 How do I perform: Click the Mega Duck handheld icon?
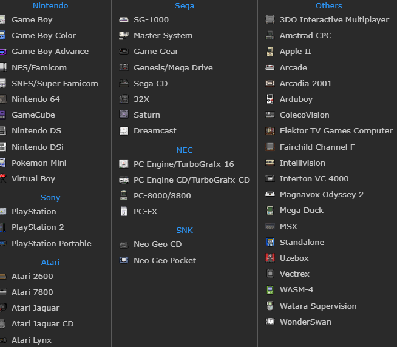point(270,211)
